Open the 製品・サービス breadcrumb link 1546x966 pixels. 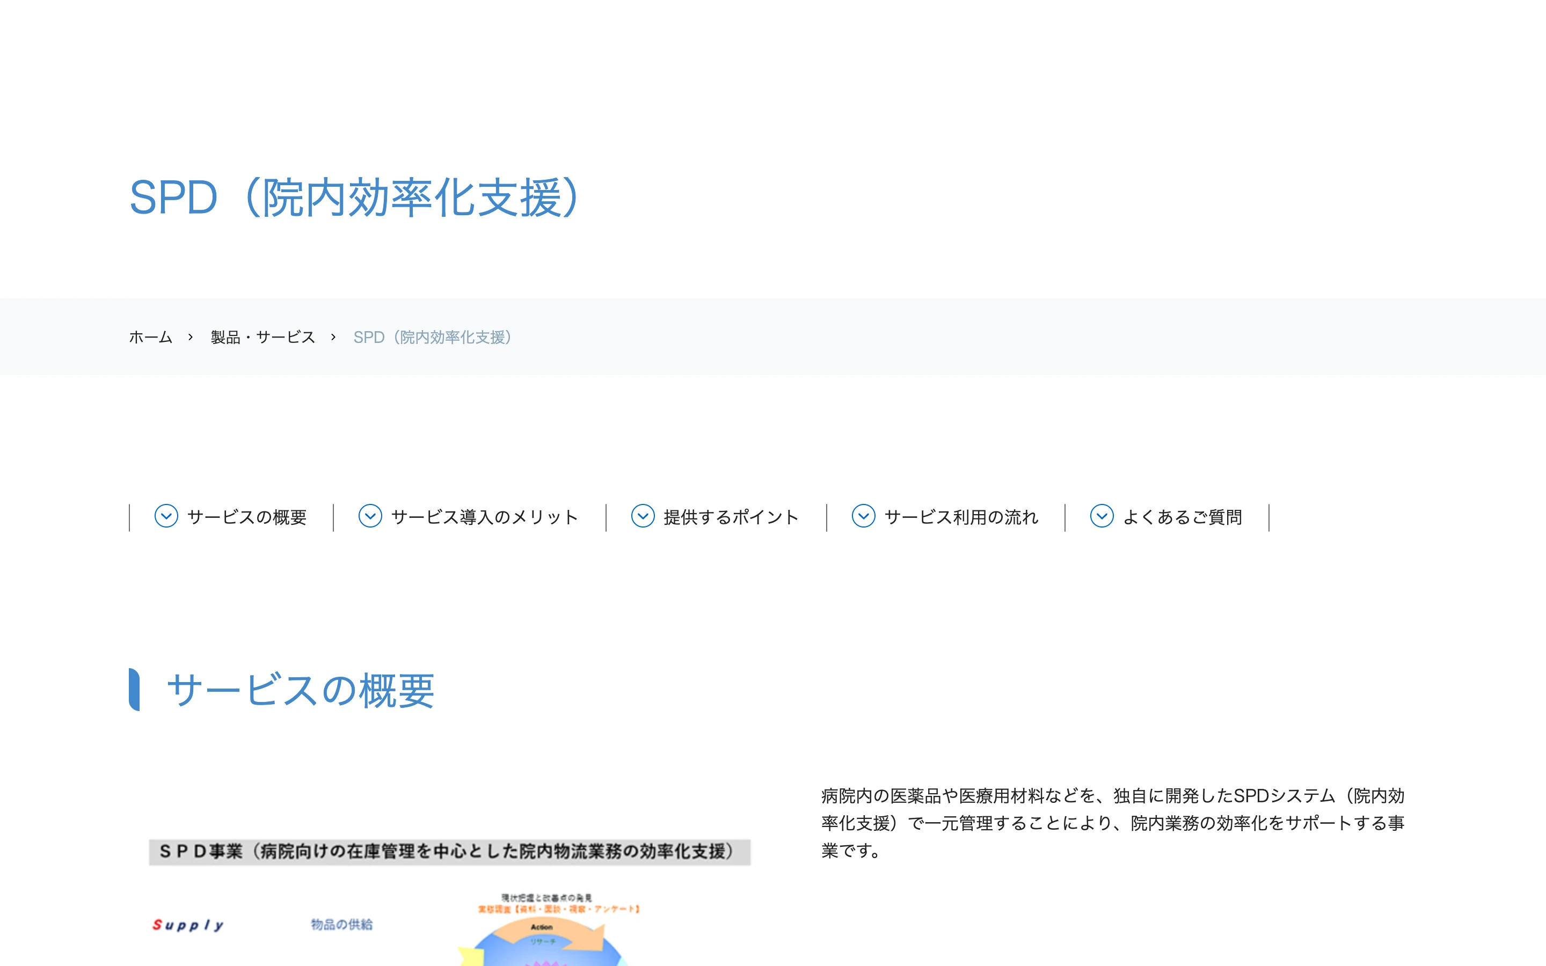(263, 336)
